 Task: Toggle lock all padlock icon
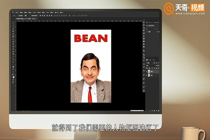[x=156, y=68]
